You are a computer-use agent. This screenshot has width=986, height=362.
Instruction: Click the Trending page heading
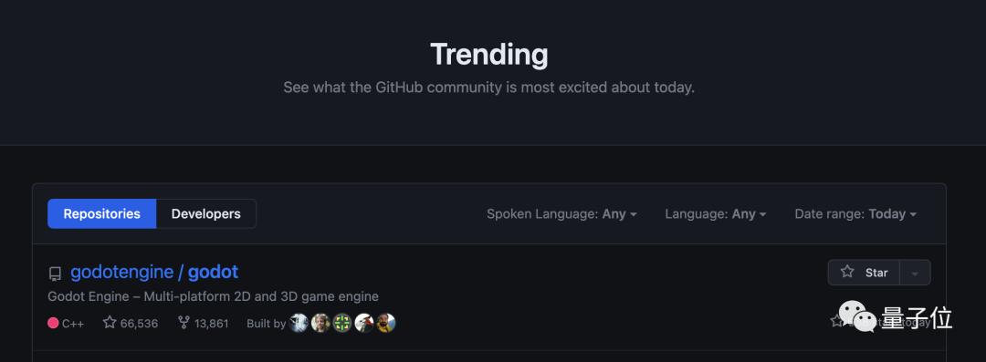489,55
